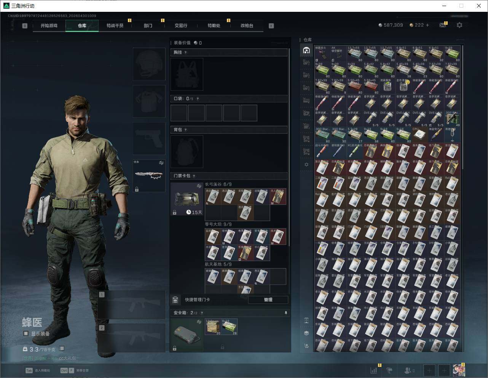Select the keycard case container
This screenshot has width=488, height=378.
[x=187, y=199]
